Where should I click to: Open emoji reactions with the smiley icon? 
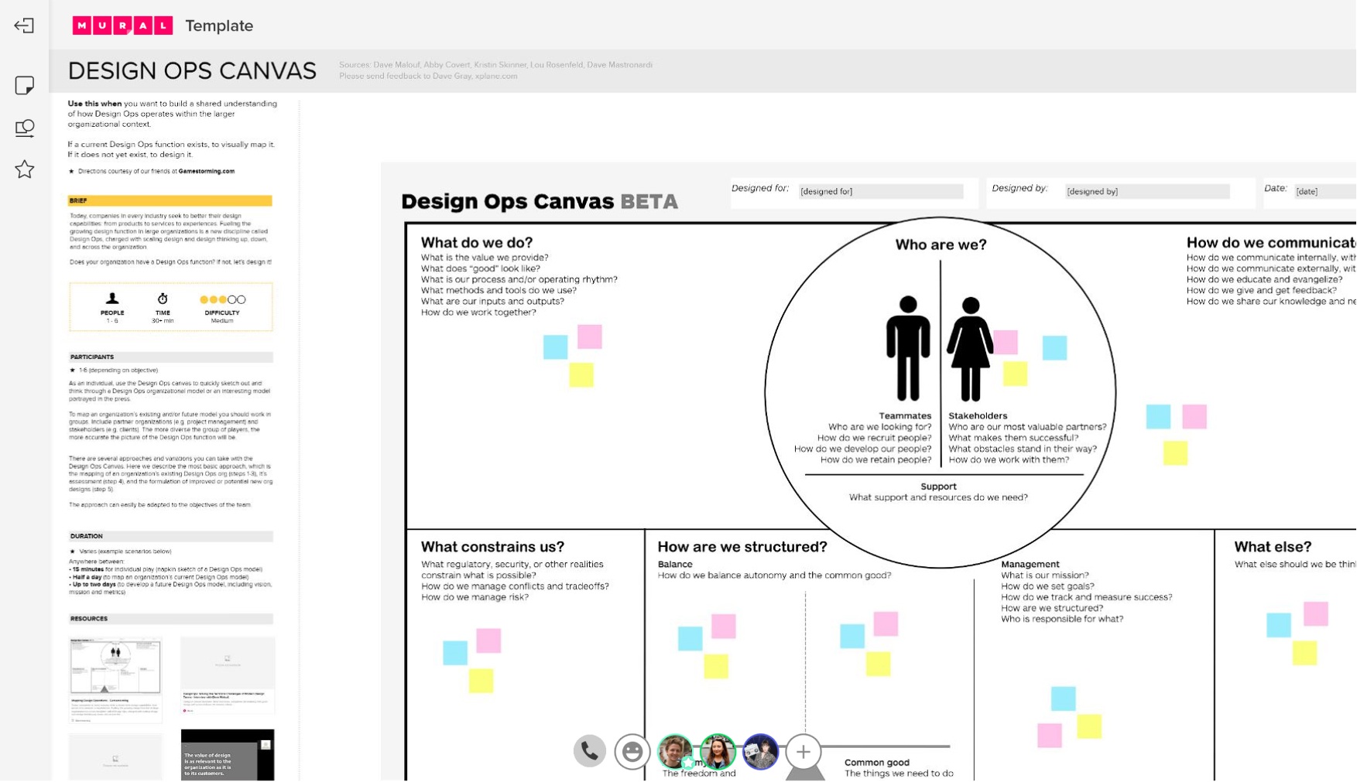[x=632, y=750]
